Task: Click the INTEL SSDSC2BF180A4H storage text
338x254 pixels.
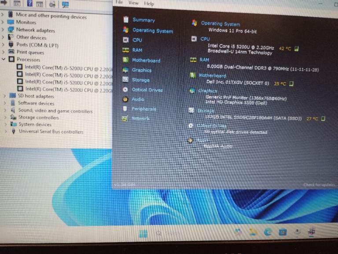Action: (x=253, y=118)
